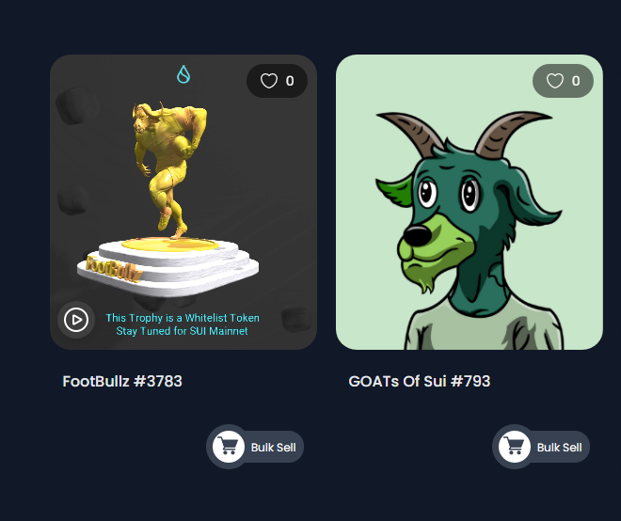Open the FootBullz #3783 title link
This screenshot has height=521, width=621.
click(122, 381)
